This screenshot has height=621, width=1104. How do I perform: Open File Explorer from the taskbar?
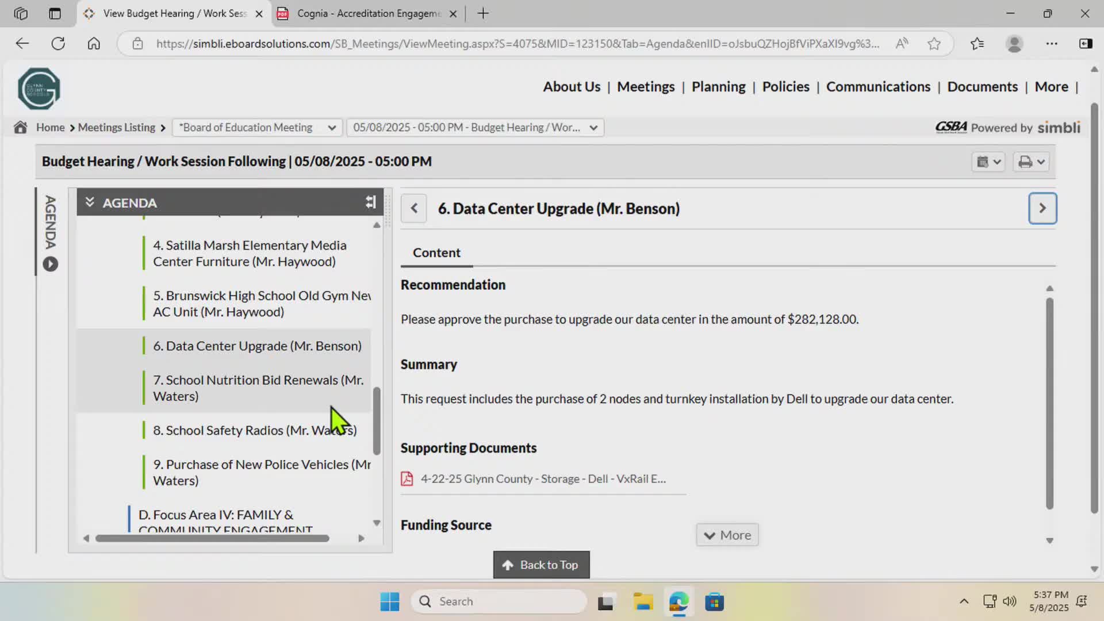(x=643, y=601)
